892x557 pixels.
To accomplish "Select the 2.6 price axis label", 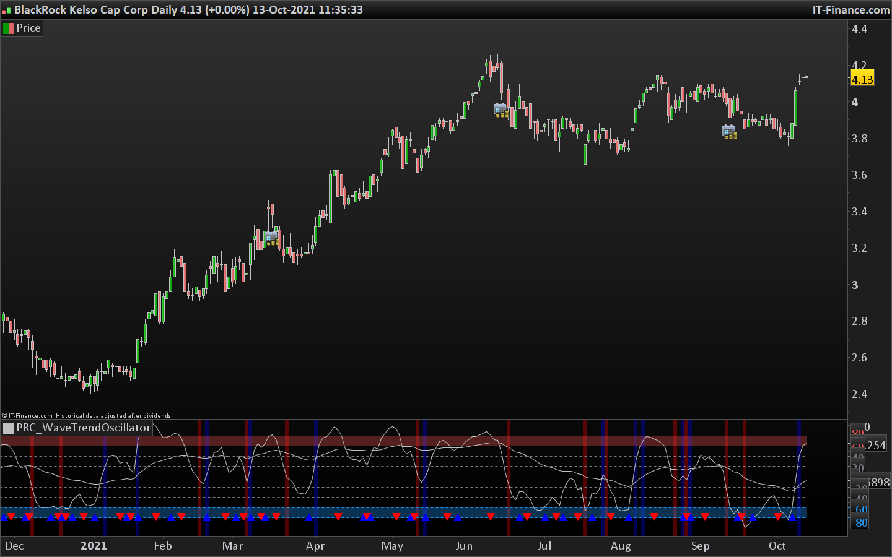I will coord(859,358).
